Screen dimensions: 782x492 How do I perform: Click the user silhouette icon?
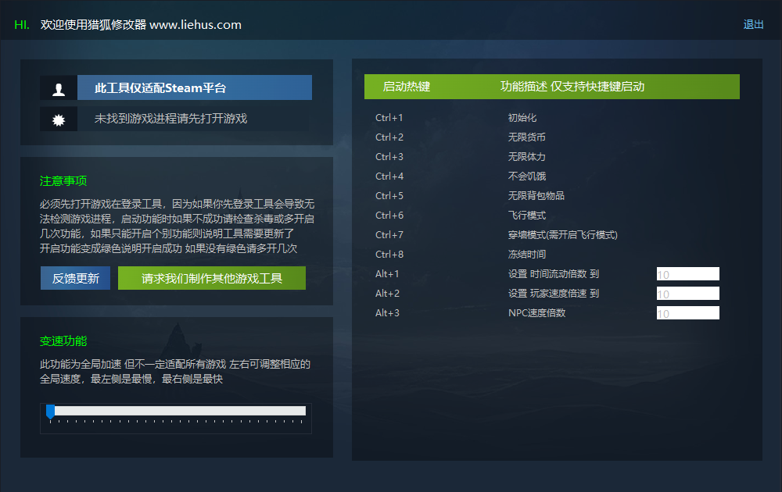pos(59,89)
